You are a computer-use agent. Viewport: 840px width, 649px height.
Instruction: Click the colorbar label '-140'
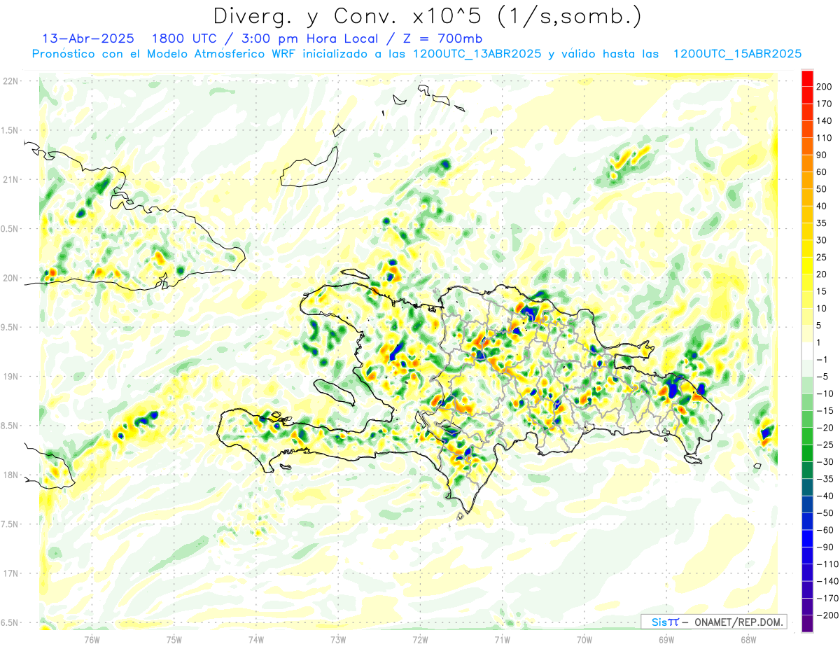(x=826, y=581)
